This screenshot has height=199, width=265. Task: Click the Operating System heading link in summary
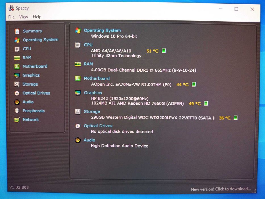tap(102, 31)
